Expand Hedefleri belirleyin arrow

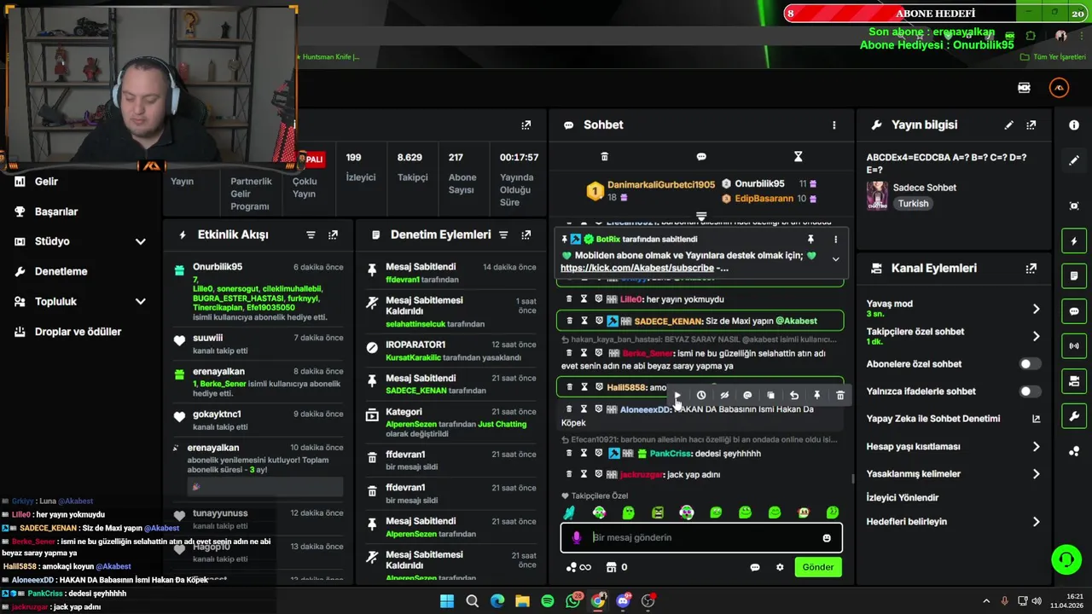point(1036,522)
